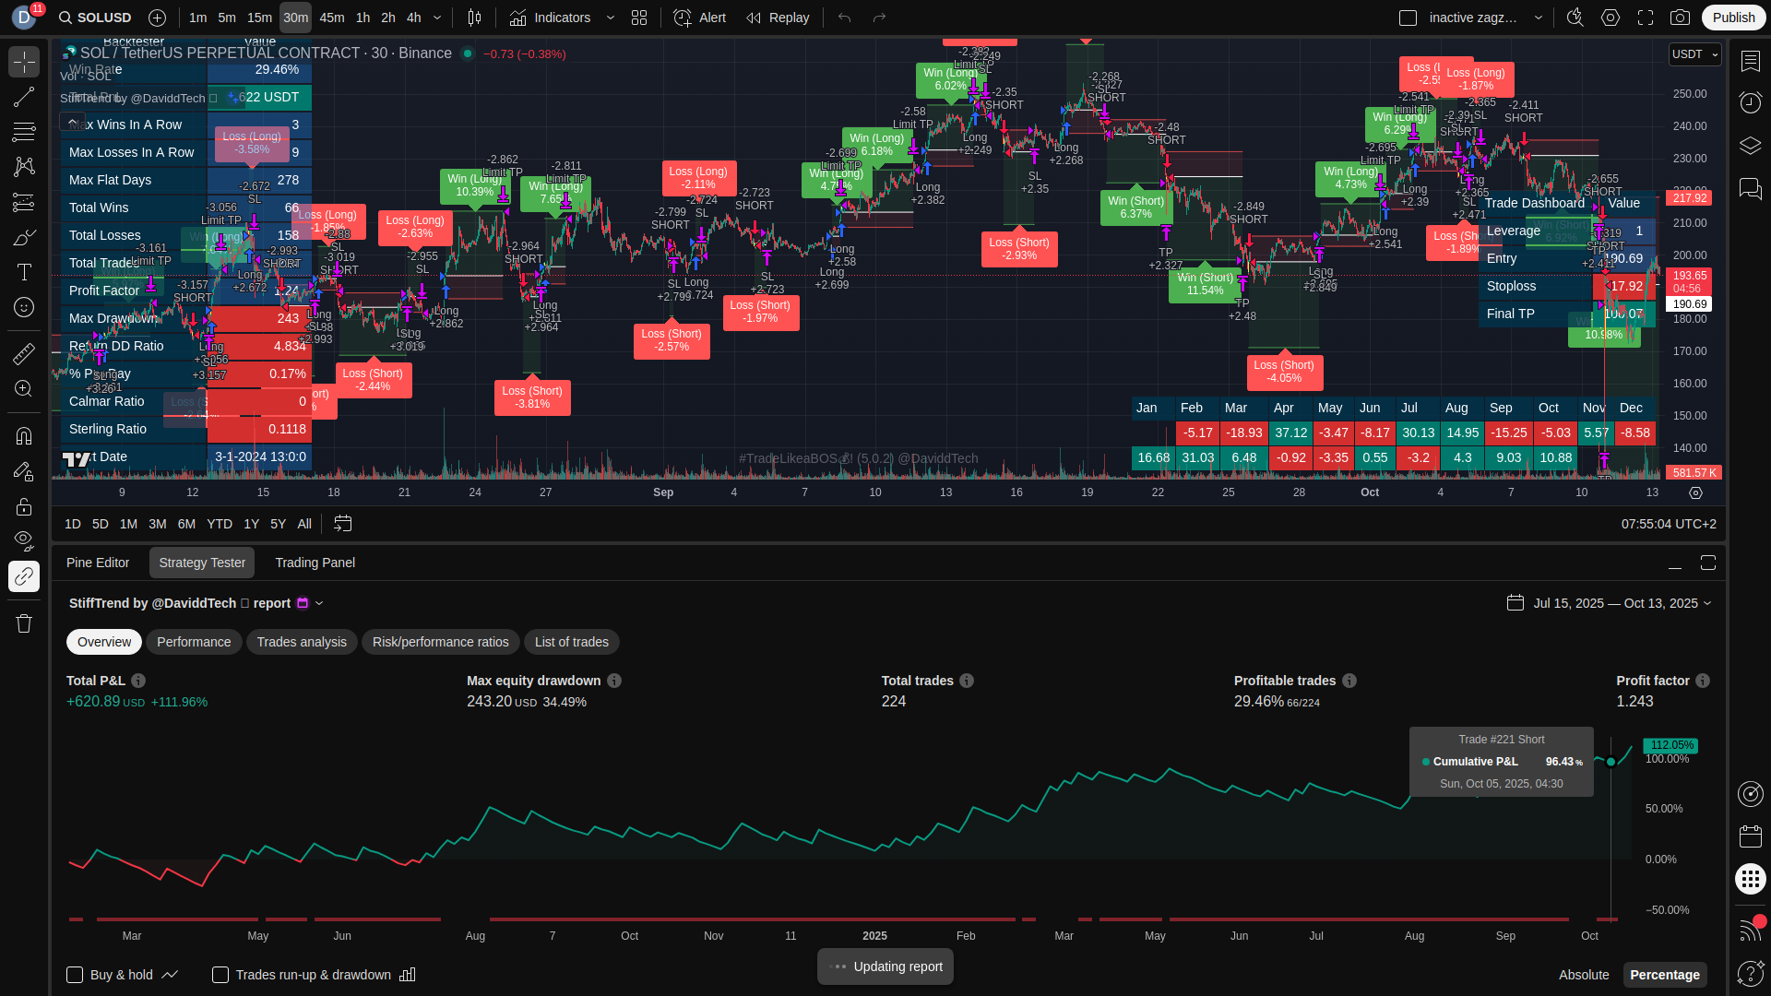Open the report date range dropdown
Image resolution: width=1771 pixels, height=996 pixels.
point(1621,603)
